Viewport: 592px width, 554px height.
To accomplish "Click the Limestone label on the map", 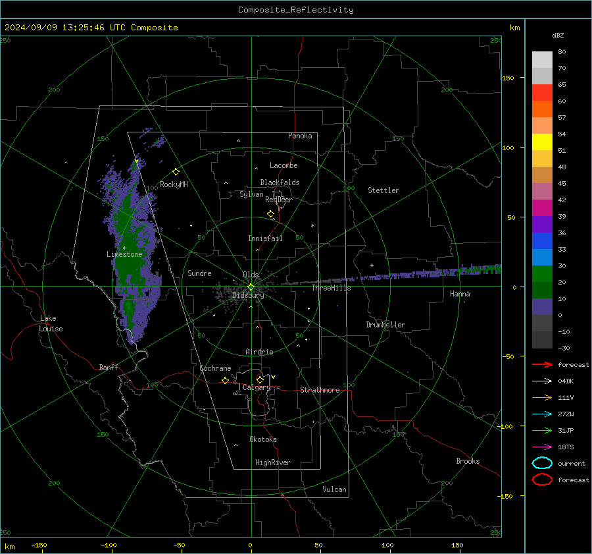I will 124,254.
